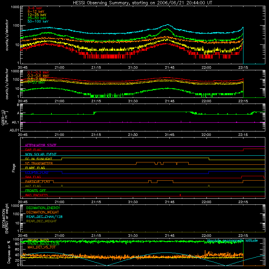Viewport: 269px width, 269px height.
Task: Click the red BAD_PACKETS spike near 21:49
Action: point(180,195)
